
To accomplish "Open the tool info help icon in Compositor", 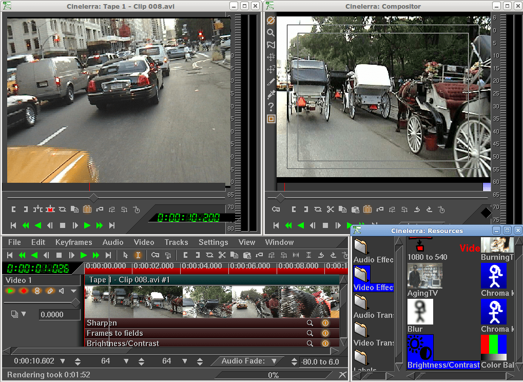I will pyautogui.click(x=270, y=107).
